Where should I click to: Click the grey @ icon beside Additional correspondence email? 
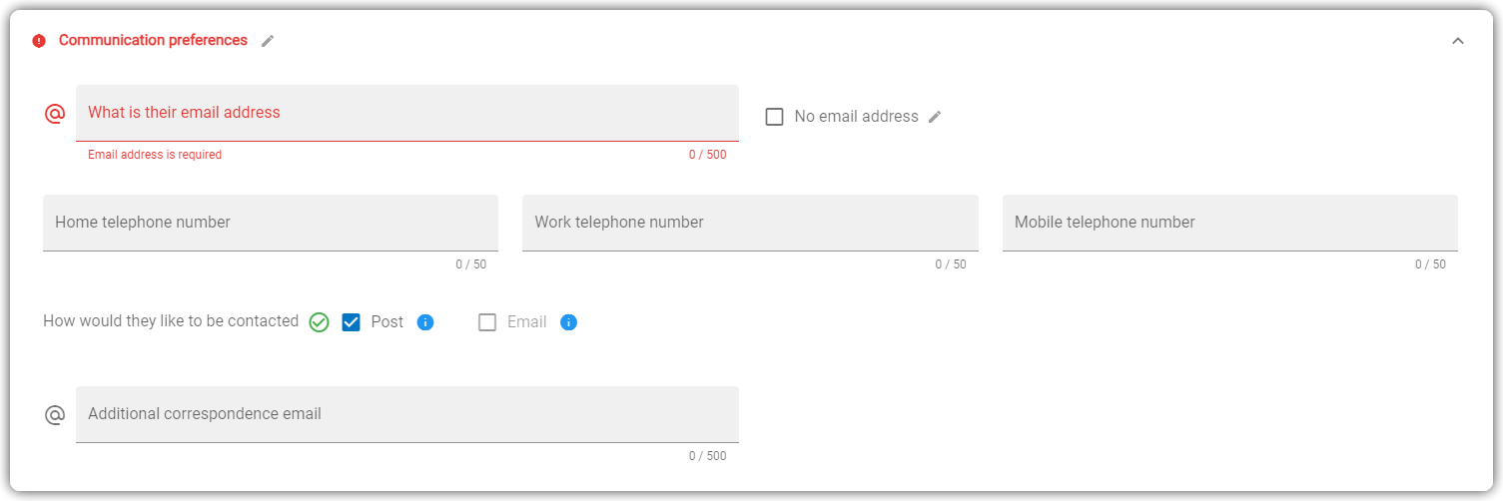(55, 415)
